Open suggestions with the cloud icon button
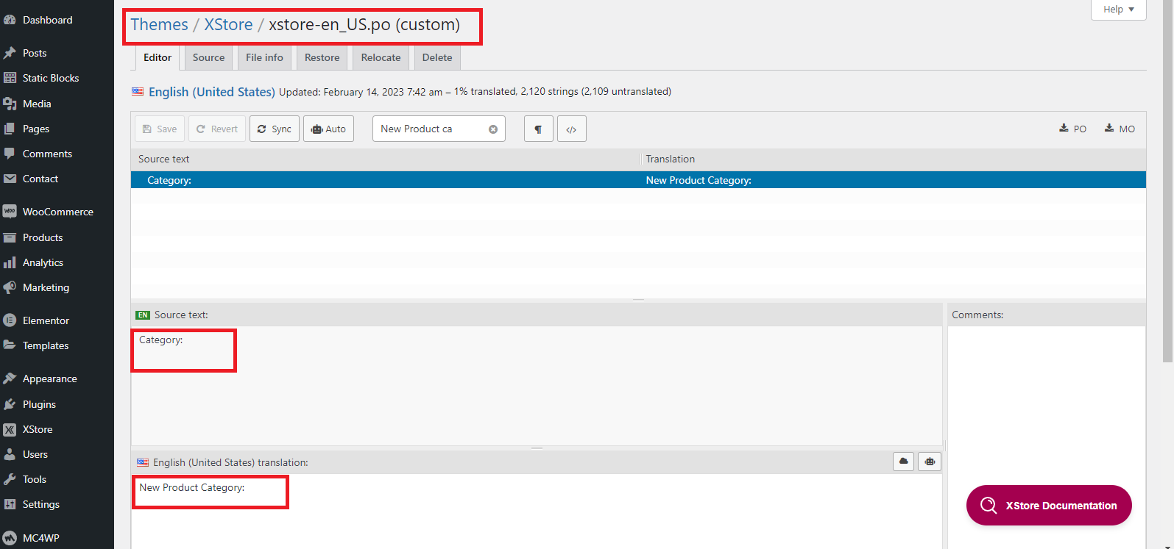 tap(904, 461)
